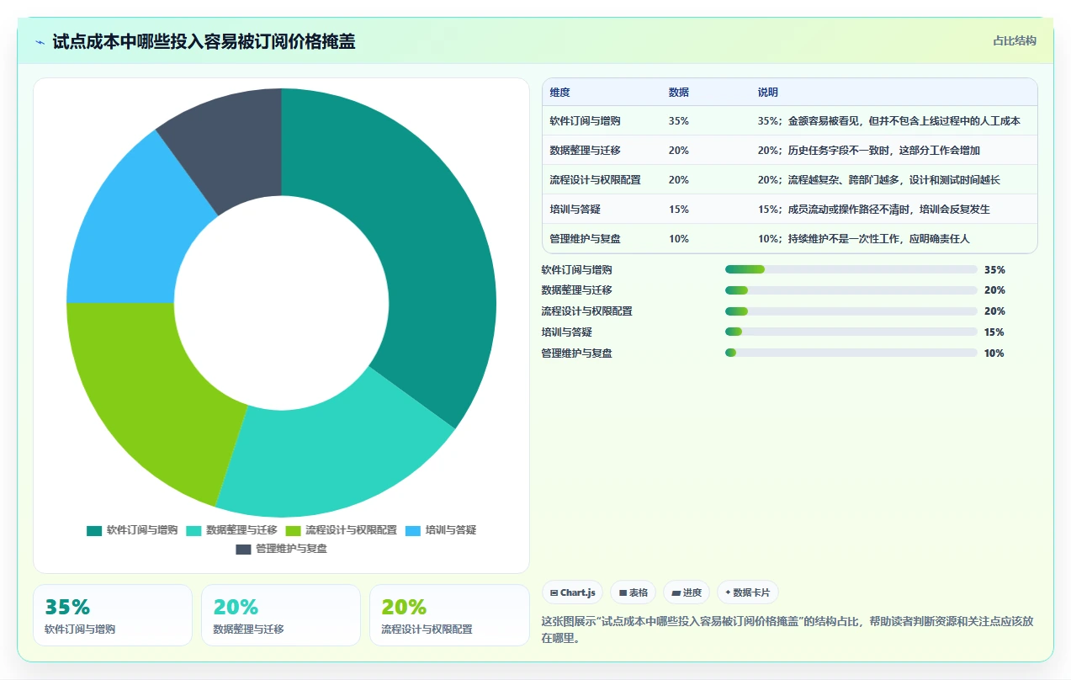Open the 20% 数据整理与迁移 stat card
Image resolution: width=1071 pixels, height=680 pixels.
coord(281,615)
